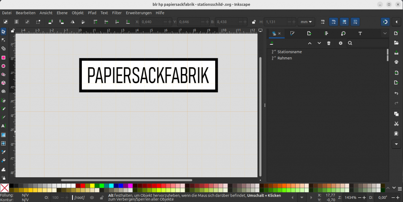Toggle snapping with the magnet button
Screen dimensions: 403x202
pos(385,22)
